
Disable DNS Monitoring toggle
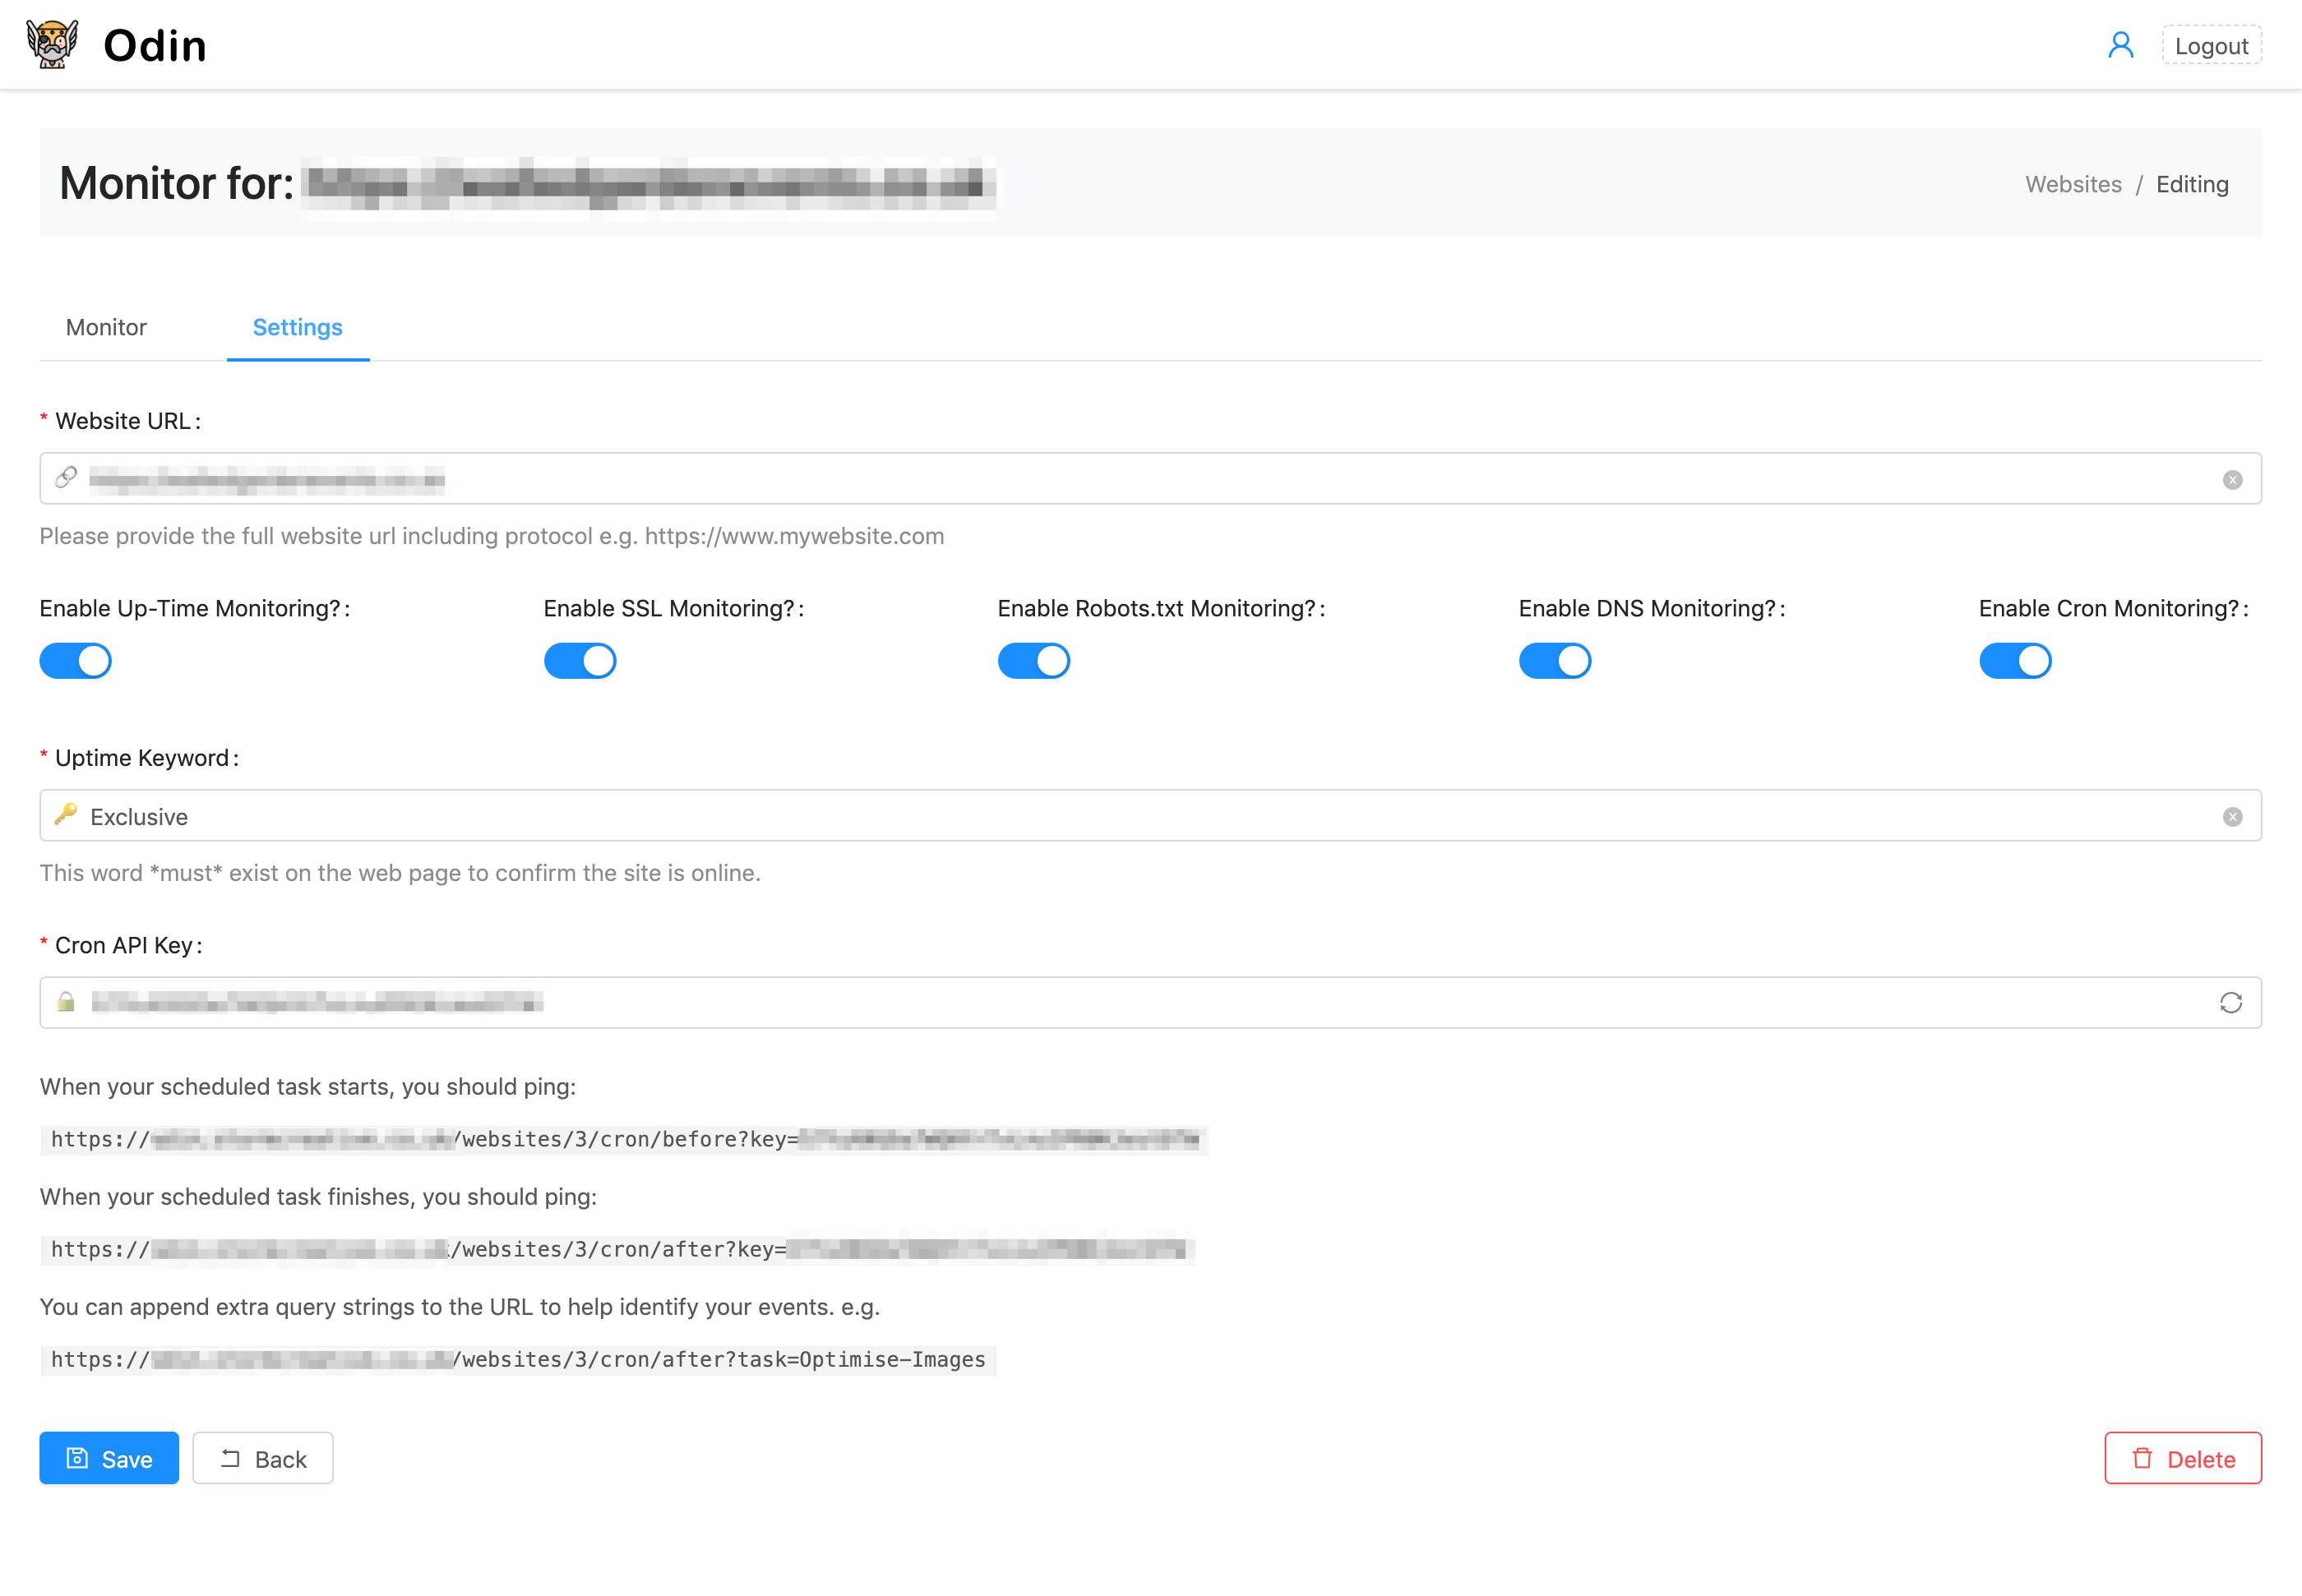1555,661
